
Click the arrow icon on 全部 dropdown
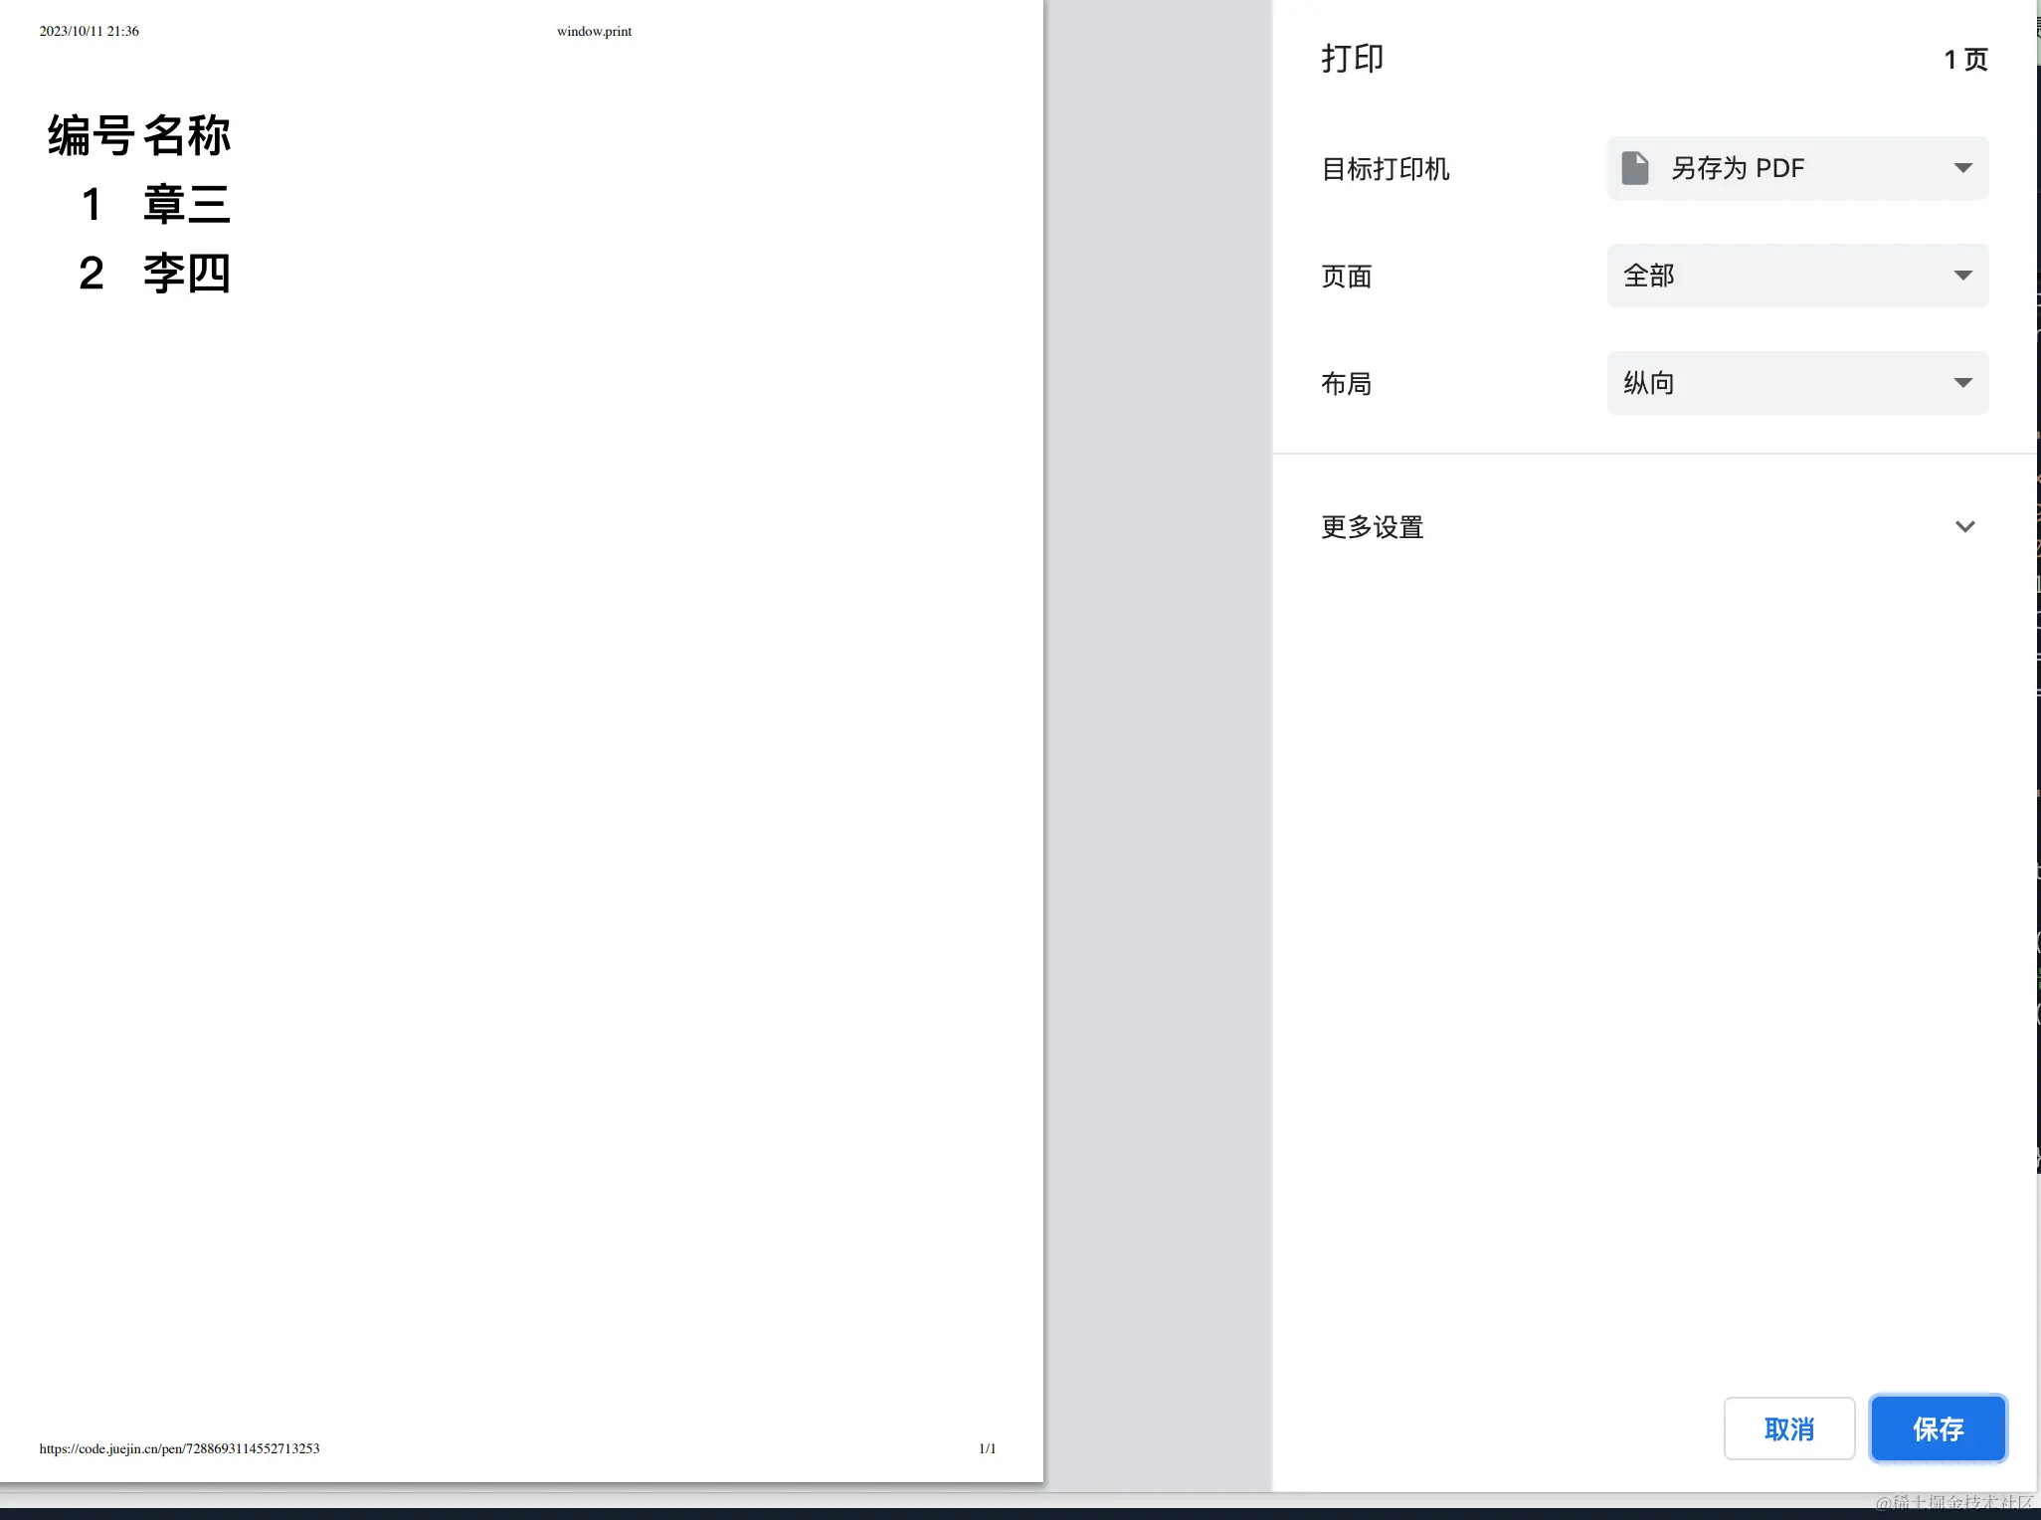[x=1962, y=276]
